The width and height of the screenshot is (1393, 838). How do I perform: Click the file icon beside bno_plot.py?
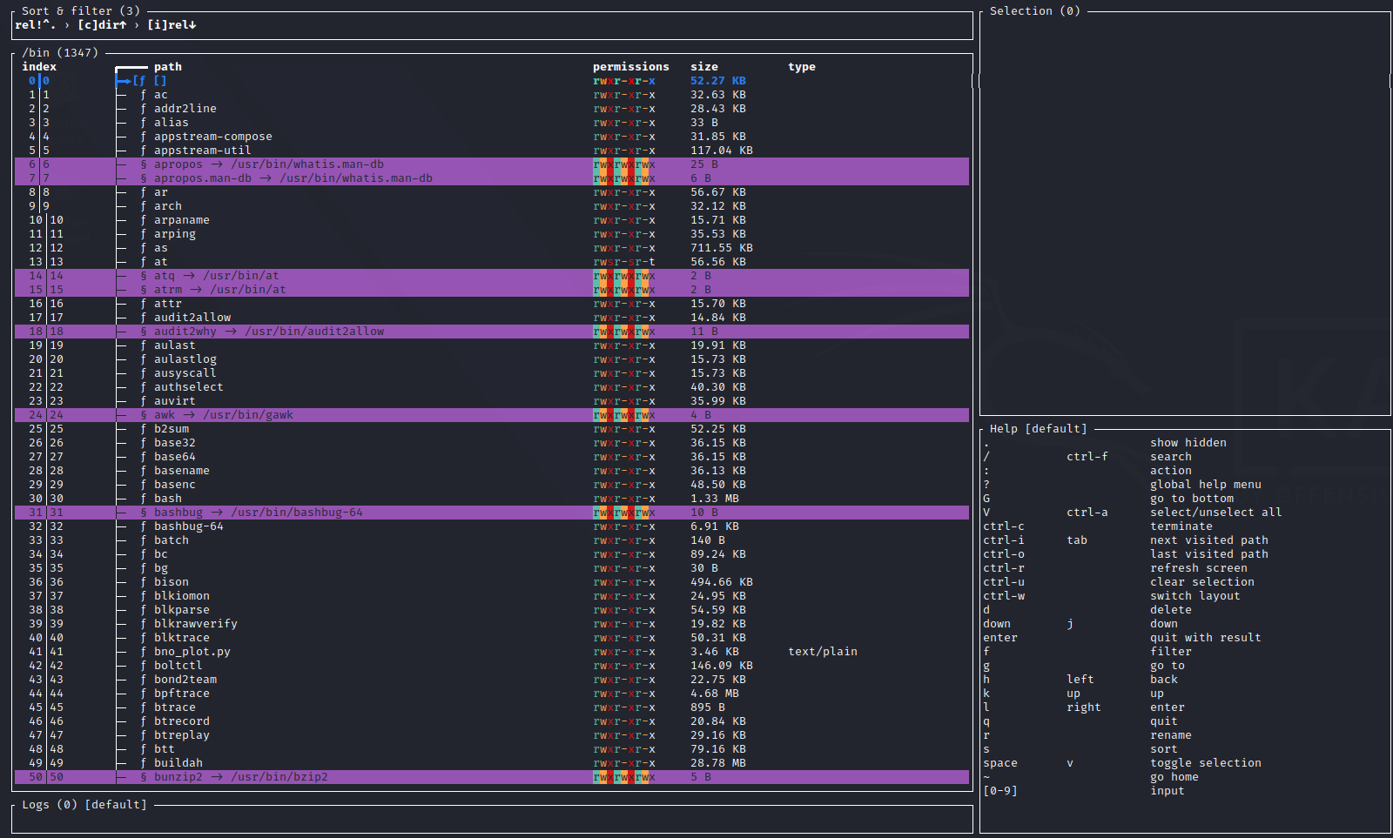[144, 652]
